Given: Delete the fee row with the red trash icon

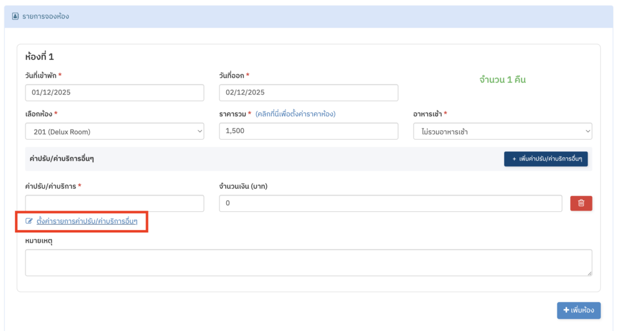Looking at the screenshot, I should [581, 203].
